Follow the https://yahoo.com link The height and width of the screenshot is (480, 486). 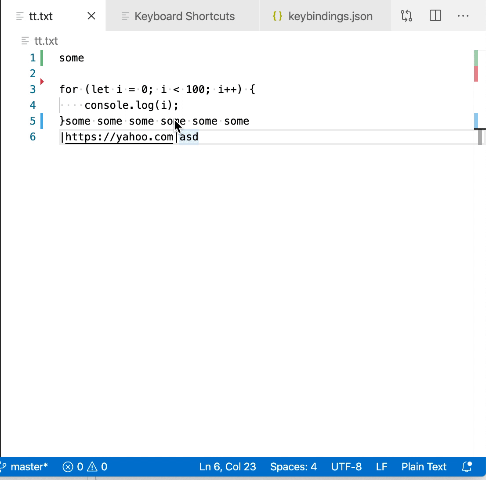pos(119,137)
